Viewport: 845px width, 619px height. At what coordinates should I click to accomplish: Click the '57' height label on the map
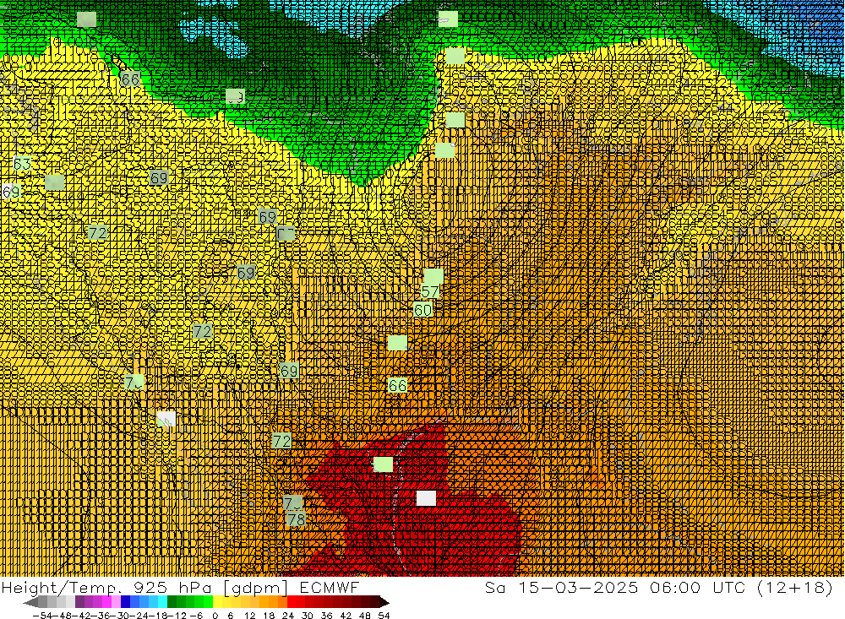[429, 292]
